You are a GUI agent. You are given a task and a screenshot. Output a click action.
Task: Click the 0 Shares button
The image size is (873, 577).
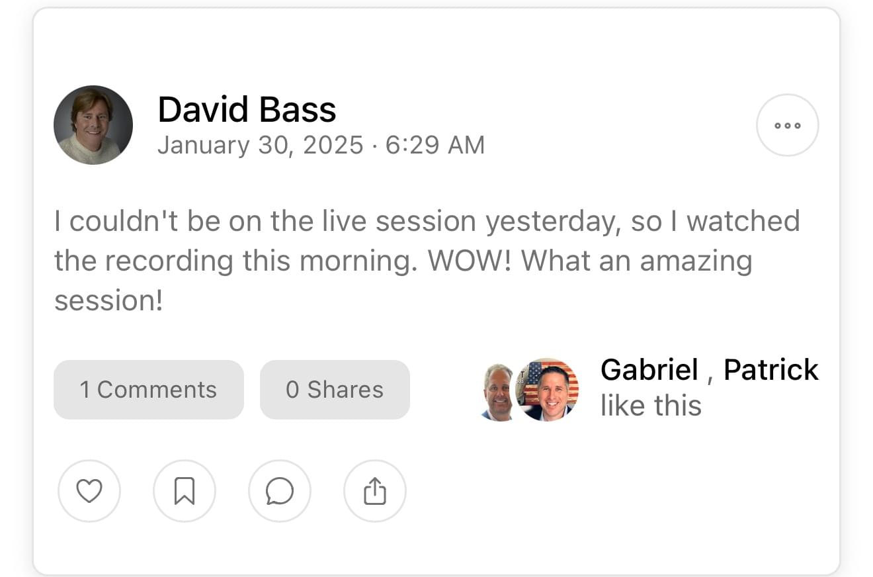[x=335, y=390]
